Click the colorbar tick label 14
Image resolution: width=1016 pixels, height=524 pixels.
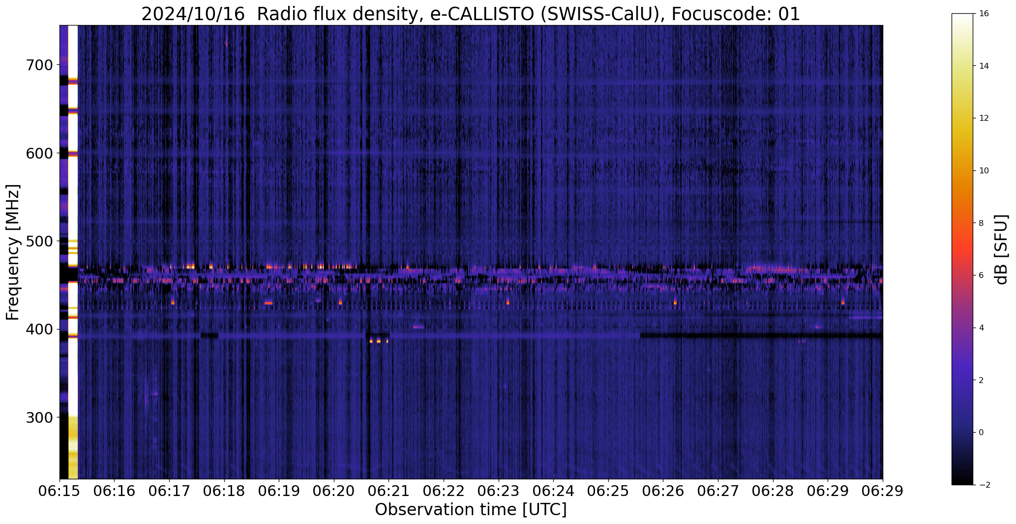pyautogui.click(x=984, y=66)
